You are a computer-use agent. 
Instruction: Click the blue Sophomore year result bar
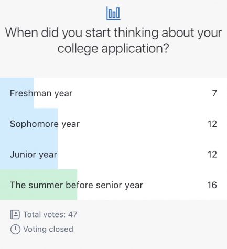coord(29,124)
